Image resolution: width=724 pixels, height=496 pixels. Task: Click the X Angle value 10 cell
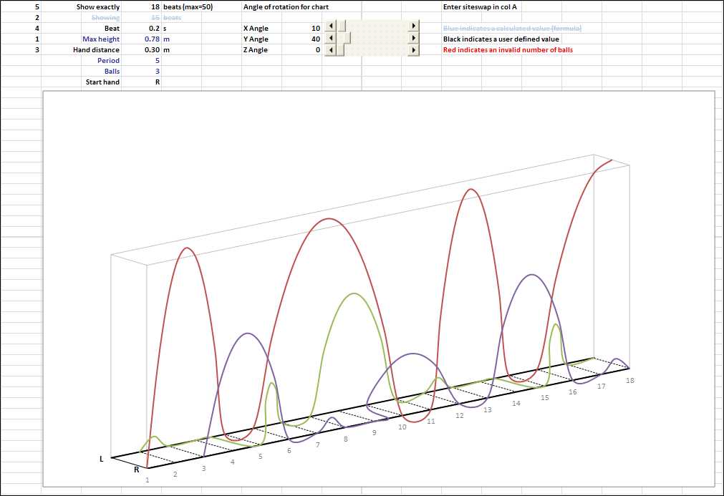tap(302, 28)
